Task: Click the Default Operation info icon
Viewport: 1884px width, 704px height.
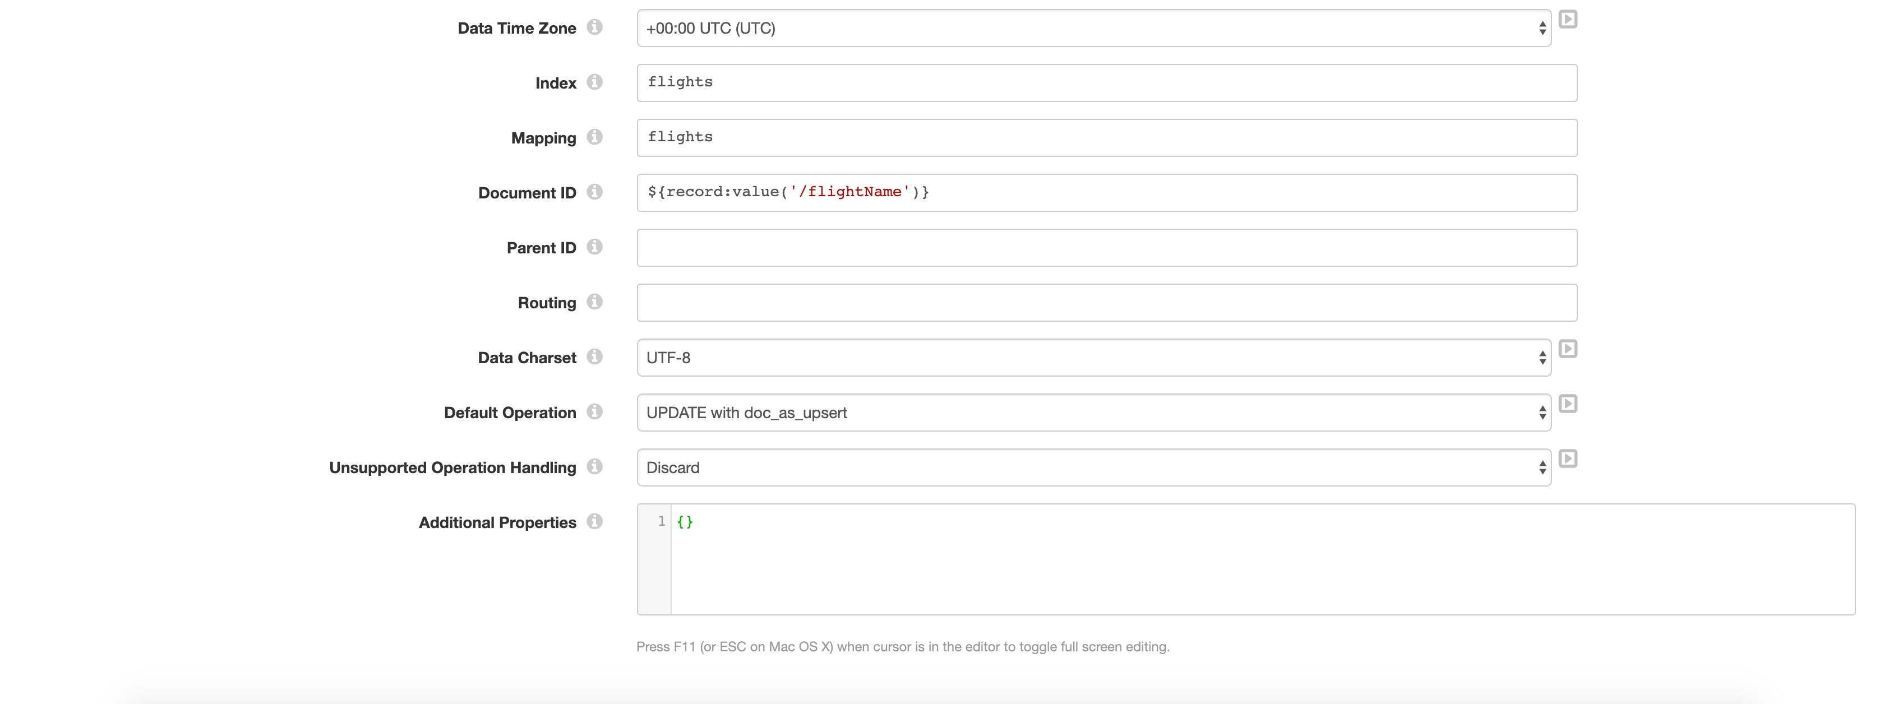Action: pyautogui.click(x=594, y=411)
